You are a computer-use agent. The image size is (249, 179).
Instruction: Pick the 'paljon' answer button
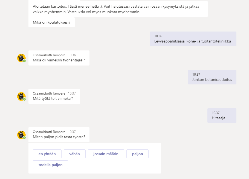coord(137,154)
